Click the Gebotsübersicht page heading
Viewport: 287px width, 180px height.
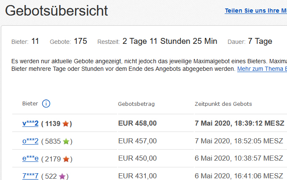coord(56,11)
